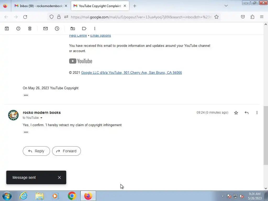The width and height of the screenshot is (268, 201).
Task: Open the Help Centre link
Action: [78, 36]
